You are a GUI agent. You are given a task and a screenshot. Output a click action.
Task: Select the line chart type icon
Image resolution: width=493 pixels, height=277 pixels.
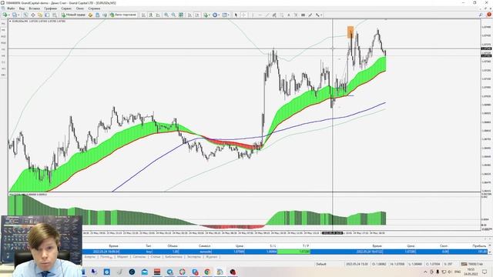158,15
